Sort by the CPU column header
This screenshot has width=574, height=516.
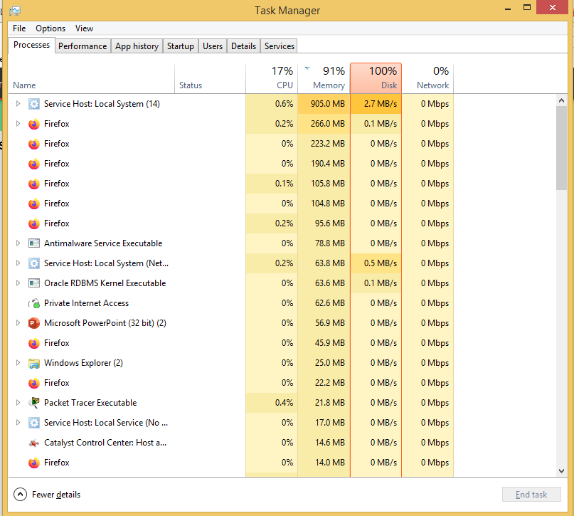click(272, 78)
